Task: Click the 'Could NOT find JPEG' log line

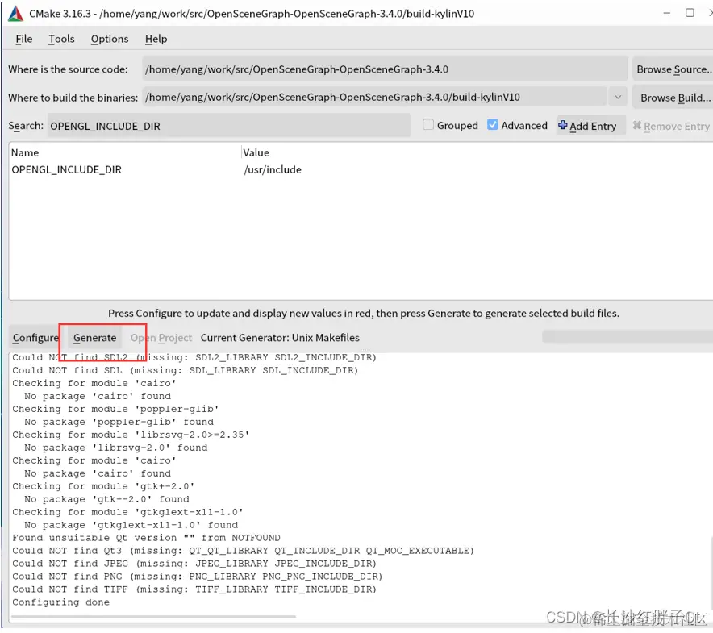Action: point(194,564)
